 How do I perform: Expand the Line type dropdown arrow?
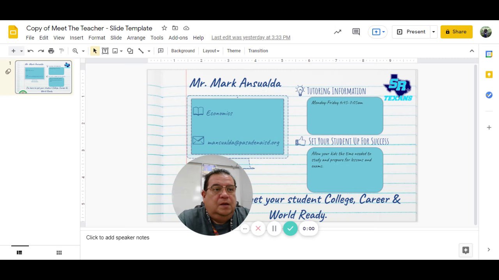point(149,51)
